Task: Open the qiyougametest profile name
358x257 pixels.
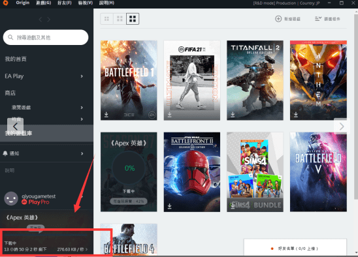Action: [39, 196]
